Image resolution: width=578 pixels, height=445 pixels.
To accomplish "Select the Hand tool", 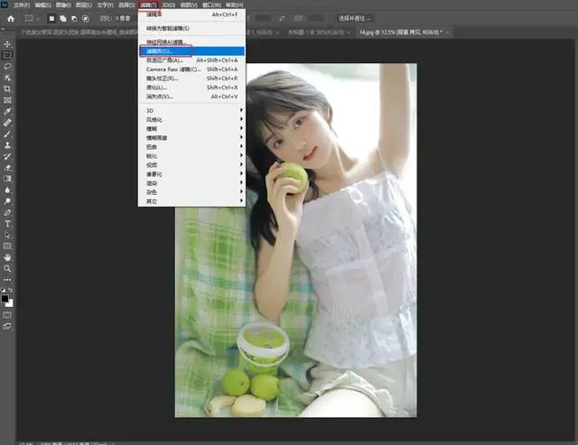I will coord(7,257).
